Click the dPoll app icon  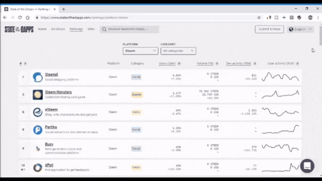click(38, 168)
